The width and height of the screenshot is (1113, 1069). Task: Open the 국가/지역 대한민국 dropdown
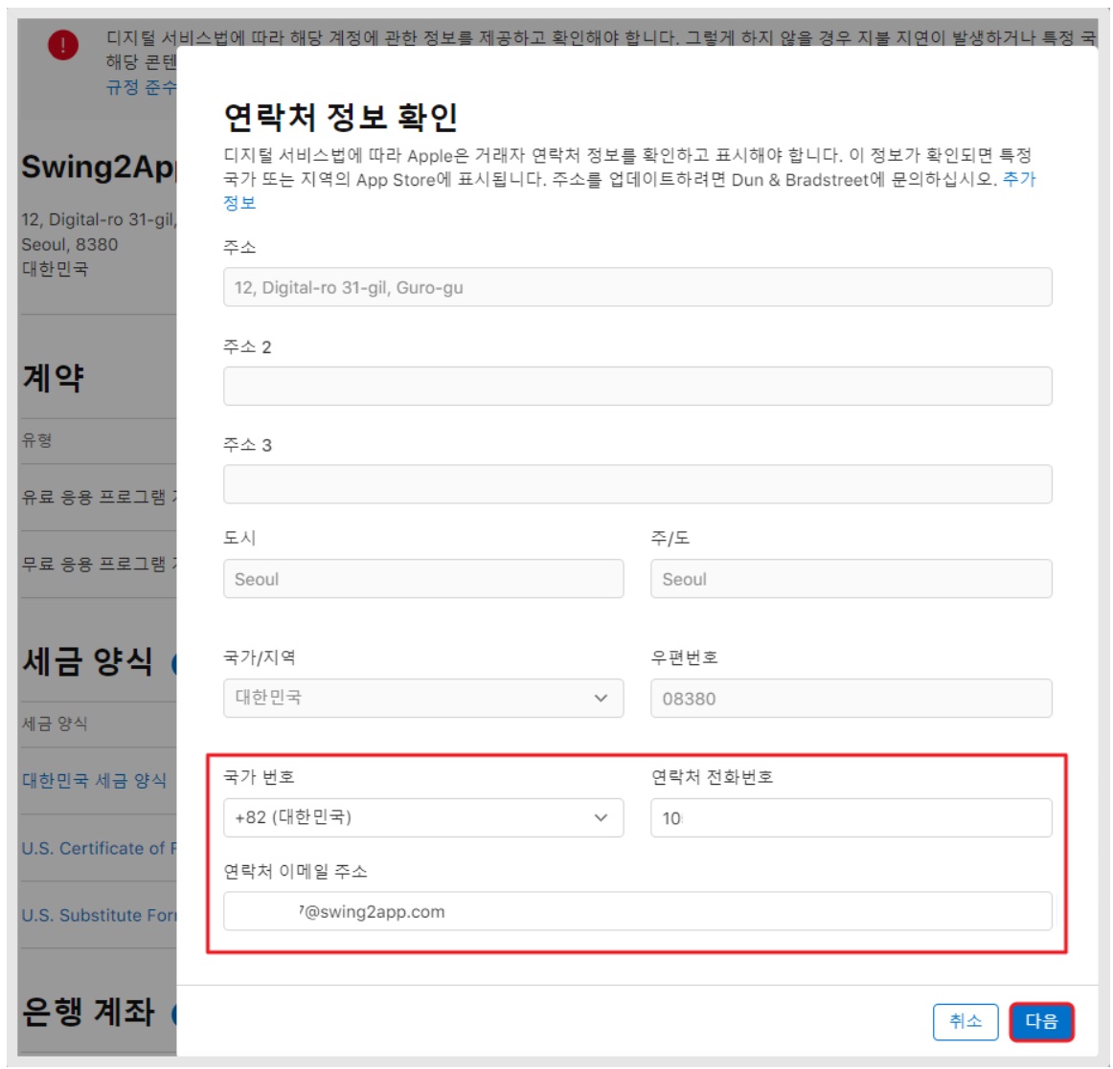tap(423, 698)
